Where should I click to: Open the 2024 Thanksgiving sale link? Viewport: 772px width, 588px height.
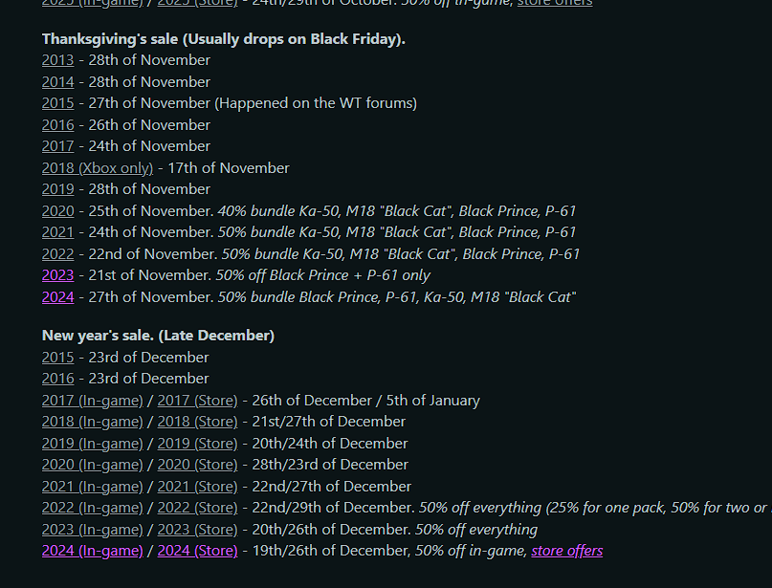(x=57, y=297)
